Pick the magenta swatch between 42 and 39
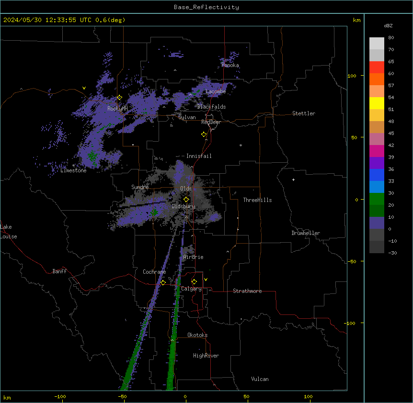413x403 pixels. click(x=377, y=151)
